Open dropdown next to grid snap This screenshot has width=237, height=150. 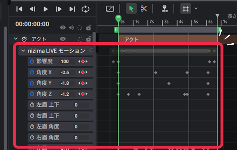click(196, 9)
